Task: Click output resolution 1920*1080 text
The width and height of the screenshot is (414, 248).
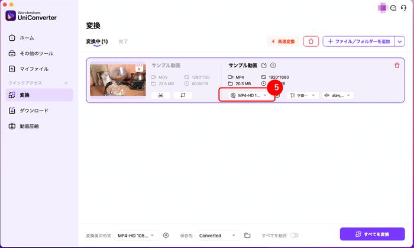Action: pyautogui.click(x=279, y=77)
